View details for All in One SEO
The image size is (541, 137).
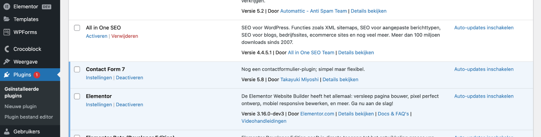tap(356, 53)
